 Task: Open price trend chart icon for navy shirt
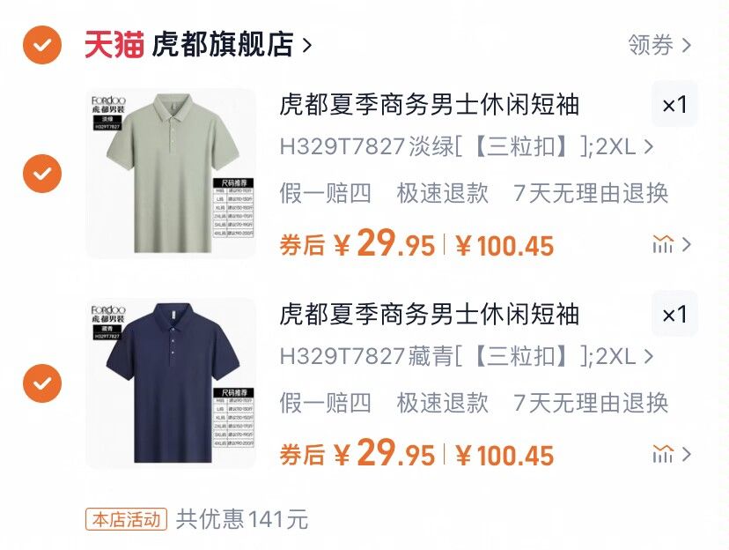672,454
